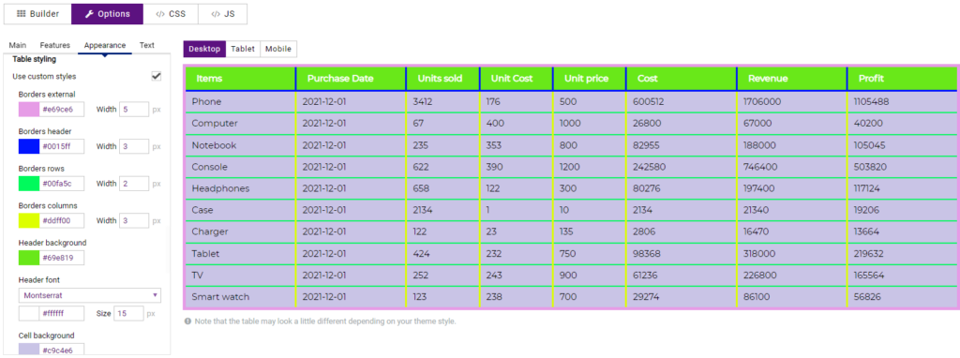Click the Borders columns yellow swatch
The height and width of the screenshot is (358, 960).
(x=29, y=221)
